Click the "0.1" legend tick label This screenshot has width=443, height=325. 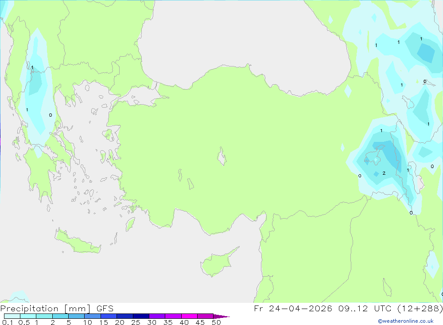click(x=8, y=322)
